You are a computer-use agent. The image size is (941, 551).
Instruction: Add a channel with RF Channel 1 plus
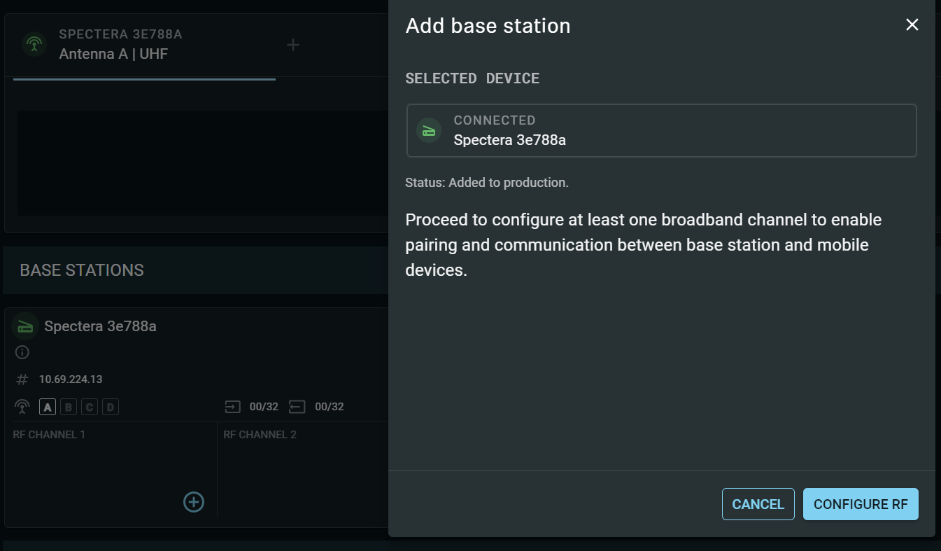194,501
